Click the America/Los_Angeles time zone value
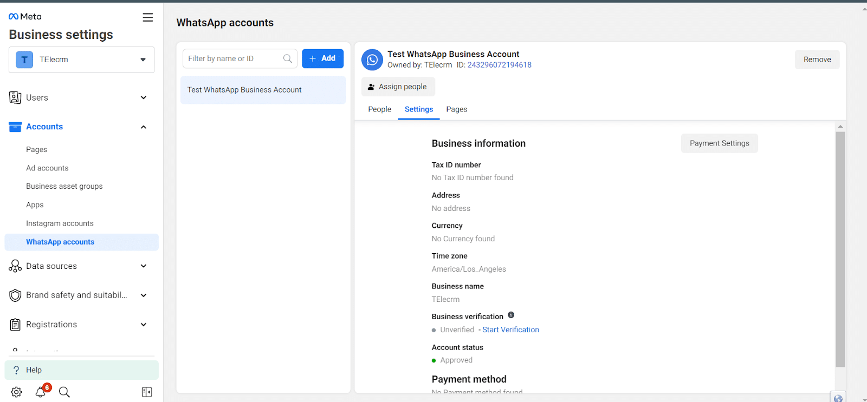Viewport: 867px width, 402px height. 469,269
